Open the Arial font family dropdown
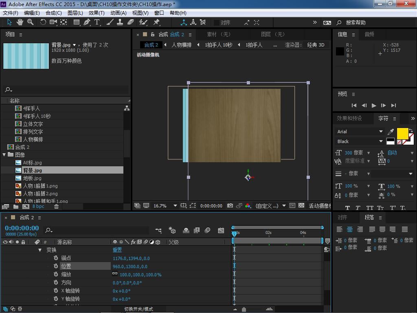 [x=381, y=132]
